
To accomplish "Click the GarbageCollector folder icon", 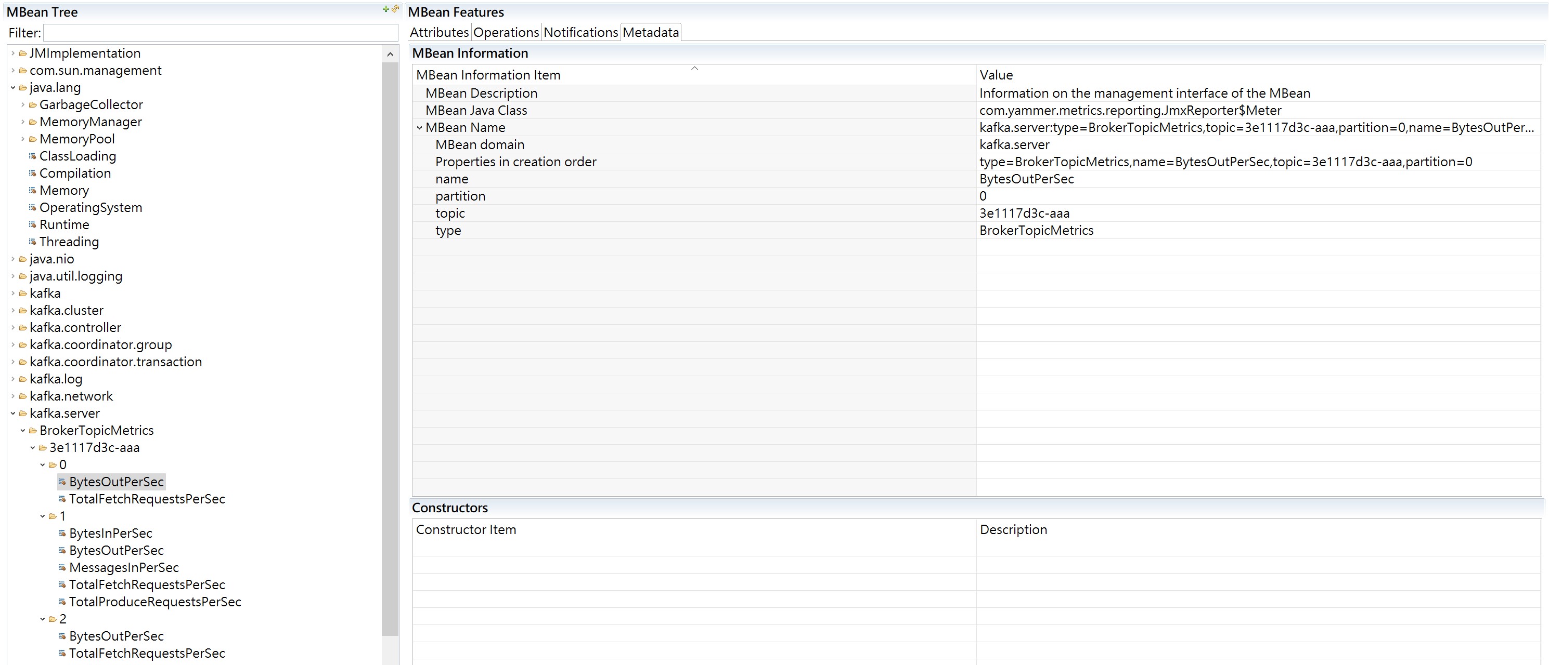I will click(32, 105).
